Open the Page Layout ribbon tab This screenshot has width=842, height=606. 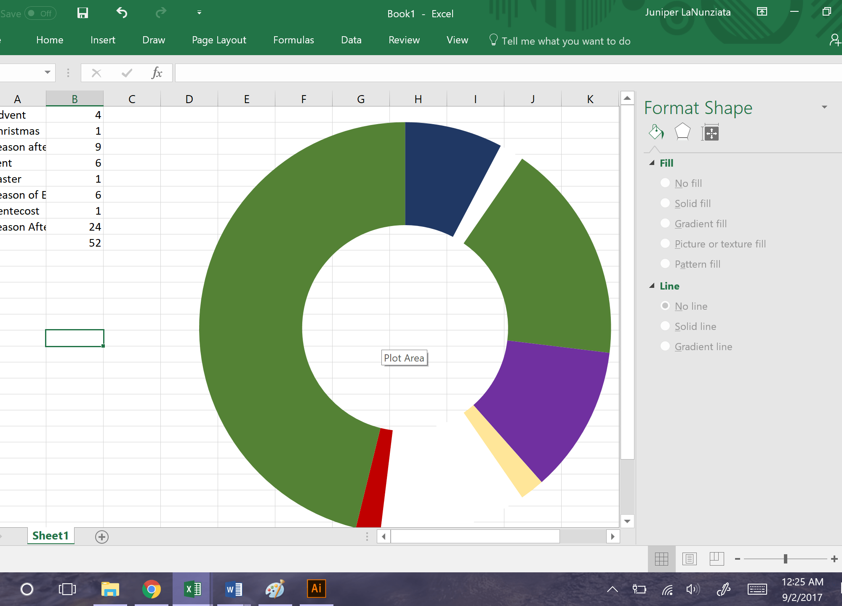pos(219,40)
